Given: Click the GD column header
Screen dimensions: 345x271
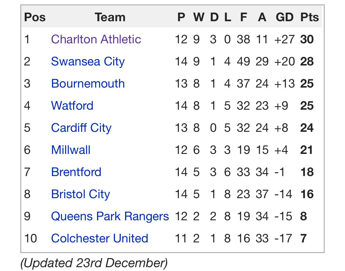Looking at the screenshot, I should click(x=284, y=17).
